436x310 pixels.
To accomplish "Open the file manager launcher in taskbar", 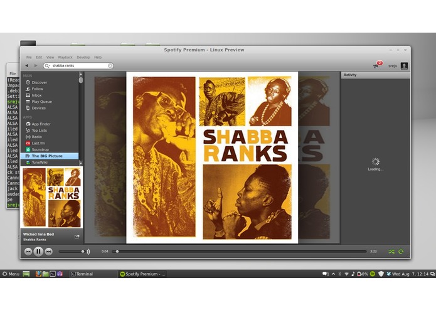I will [46, 274].
